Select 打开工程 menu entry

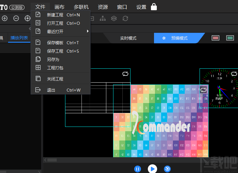point(60,23)
